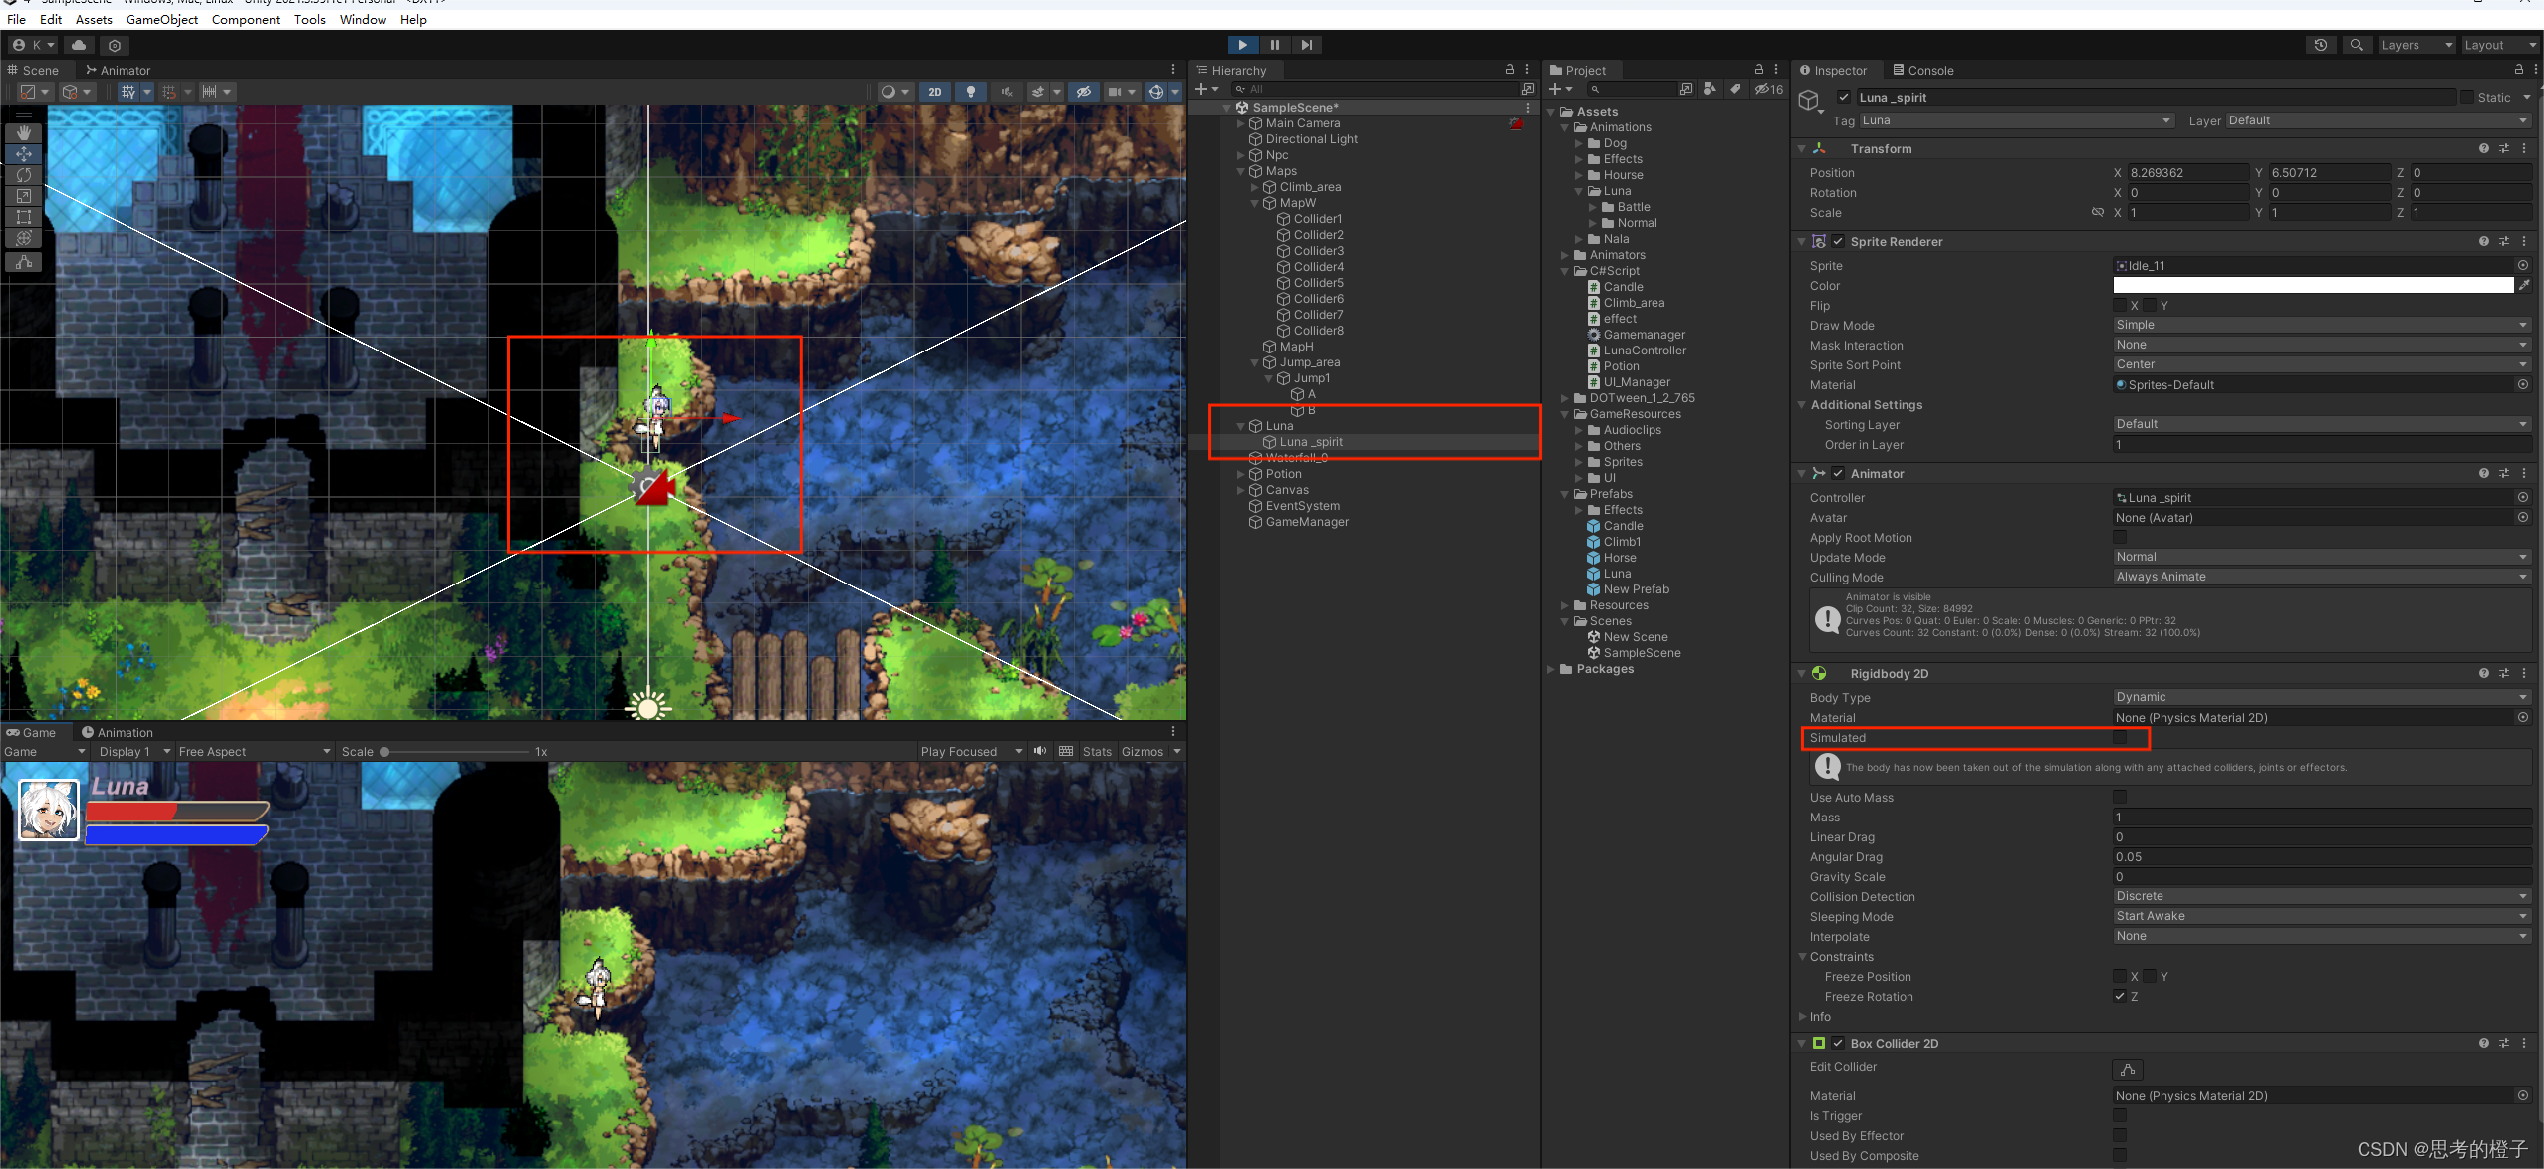Select the Hand view tool
2544x1169 pixels.
[x=24, y=132]
